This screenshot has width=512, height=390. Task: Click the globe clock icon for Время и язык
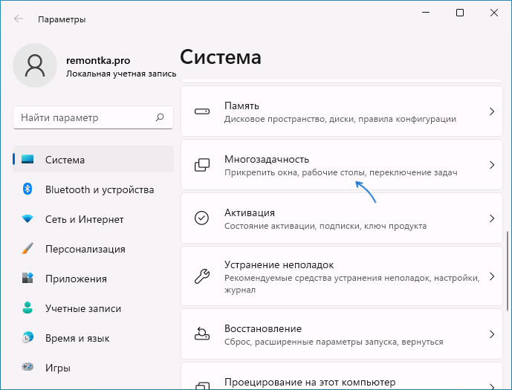pyautogui.click(x=27, y=337)
